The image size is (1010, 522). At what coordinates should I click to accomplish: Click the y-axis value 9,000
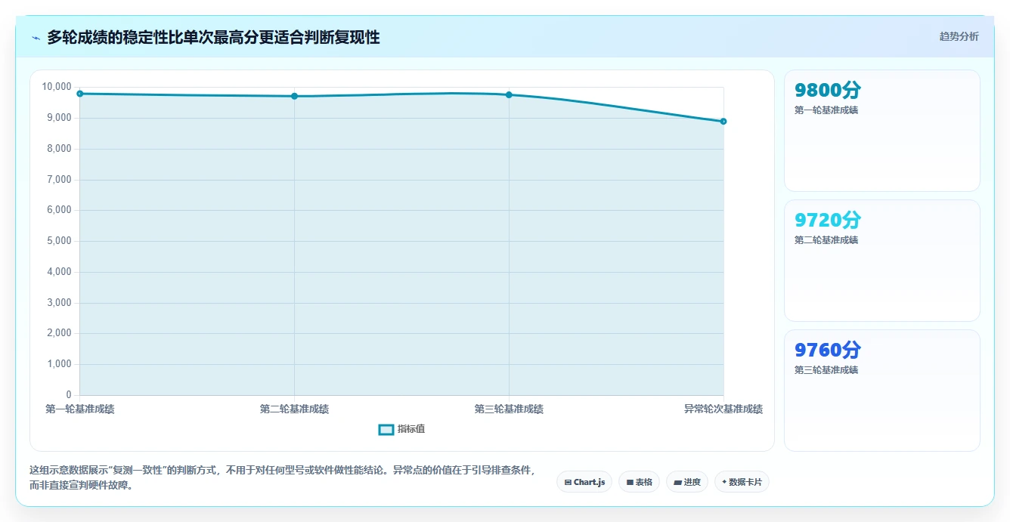coord(59,118)
